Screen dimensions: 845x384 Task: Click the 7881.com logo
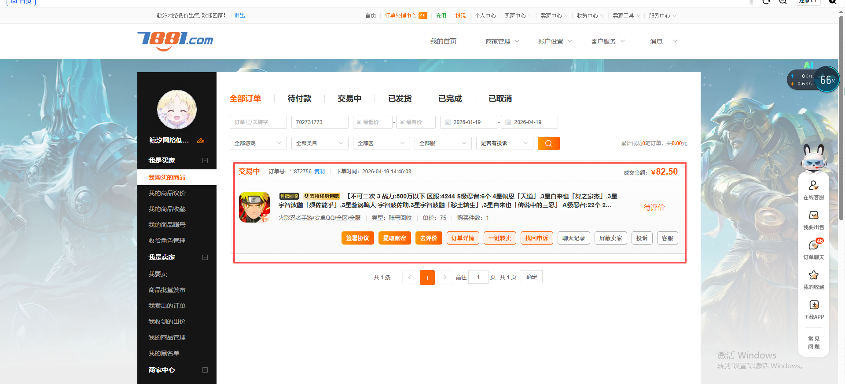175,41
